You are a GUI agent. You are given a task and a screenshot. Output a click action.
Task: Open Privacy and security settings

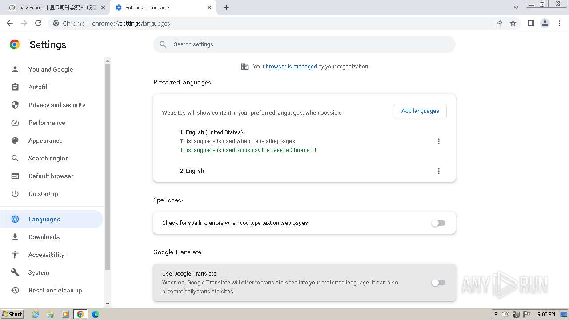coord(52,105)
